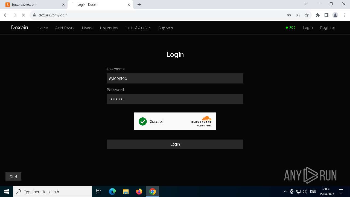Click Cloudflare success checkmark
The width and height of the screenshot is (350, 197).
pos(143,121)
